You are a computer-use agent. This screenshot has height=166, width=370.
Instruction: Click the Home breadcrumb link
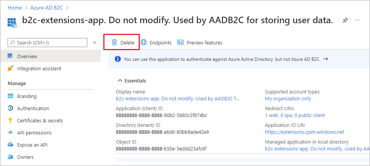tap(14, 8)
